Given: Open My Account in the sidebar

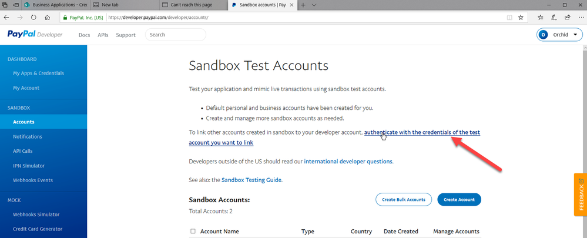Looking at the screenshot, I should pos(26,88).
